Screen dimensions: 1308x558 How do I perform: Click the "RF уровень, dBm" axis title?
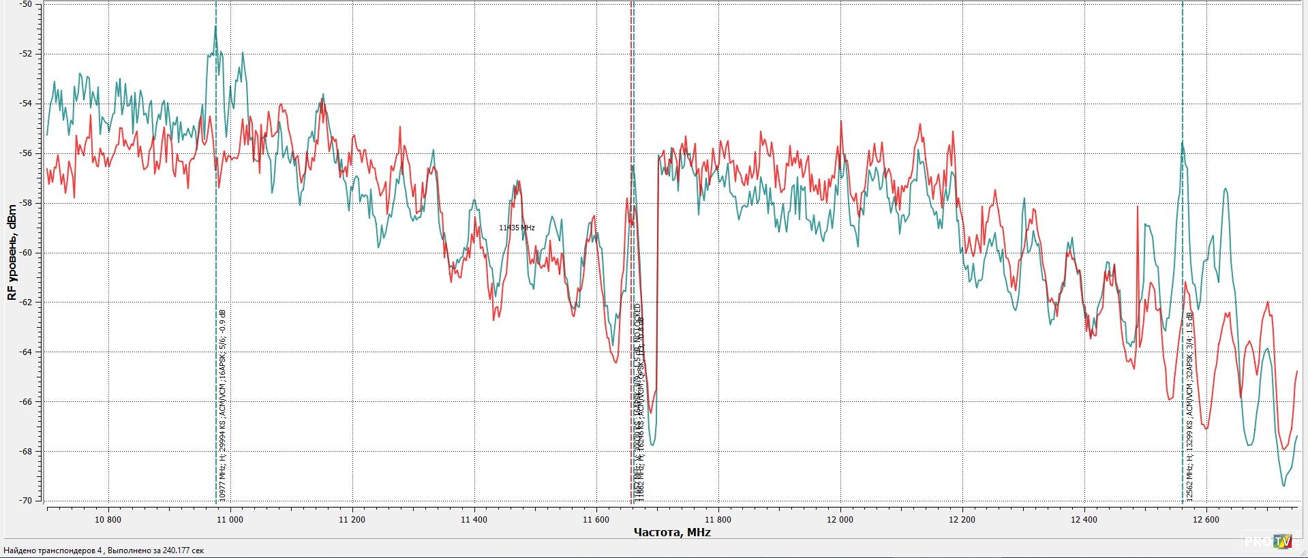click(12, 252)
